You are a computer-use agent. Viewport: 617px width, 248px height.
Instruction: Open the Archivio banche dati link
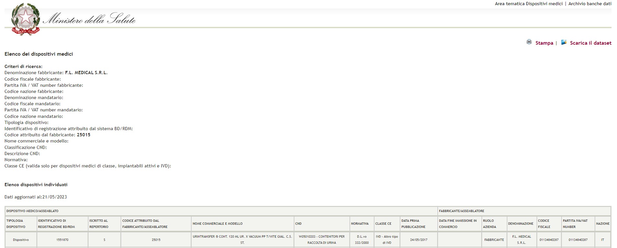[x=589, y=4]
